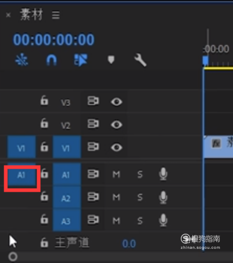Image resolution: width=233 pixels, height=263 pixels.
Task: Mute track A3
Action: 116,221
